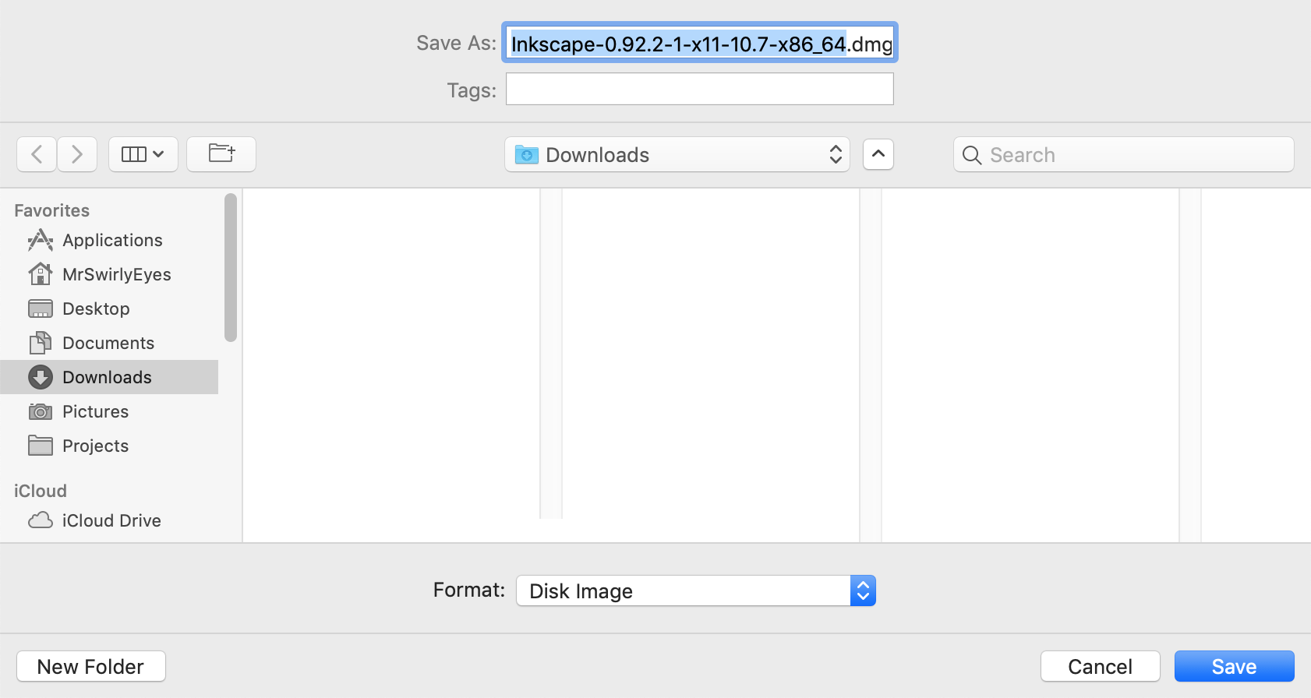The height and width of the screenshot is (698, 1311).
Task: Open the view mode dropdown
Action: (x=143, y=154)
